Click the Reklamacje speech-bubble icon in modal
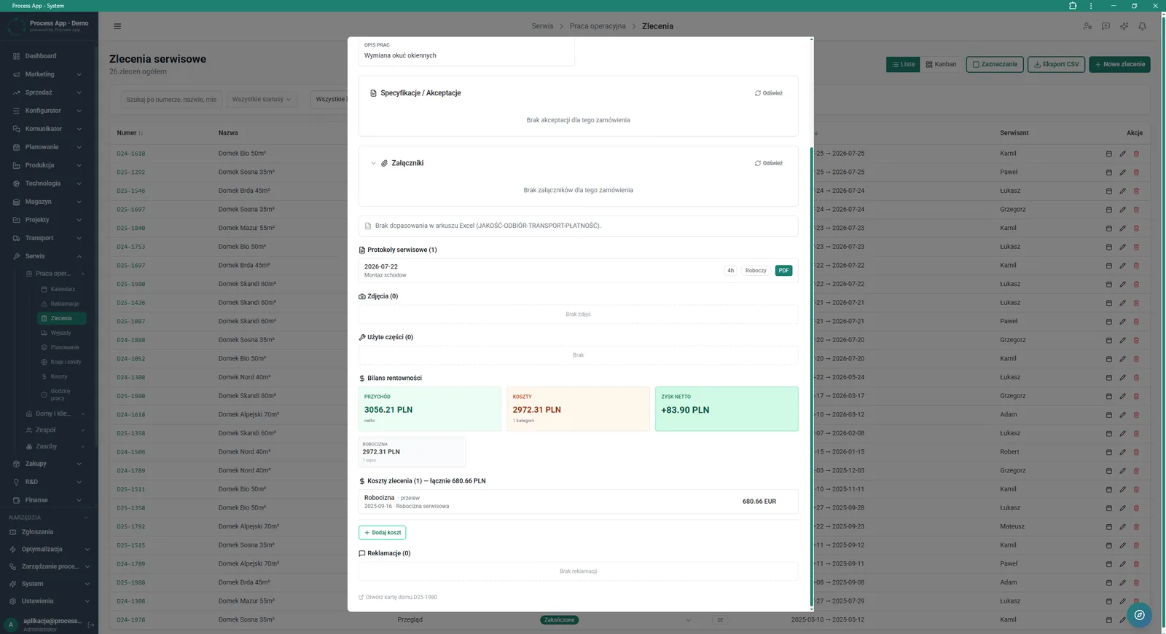Viewport: 1166px width, 634px height. 362,553
